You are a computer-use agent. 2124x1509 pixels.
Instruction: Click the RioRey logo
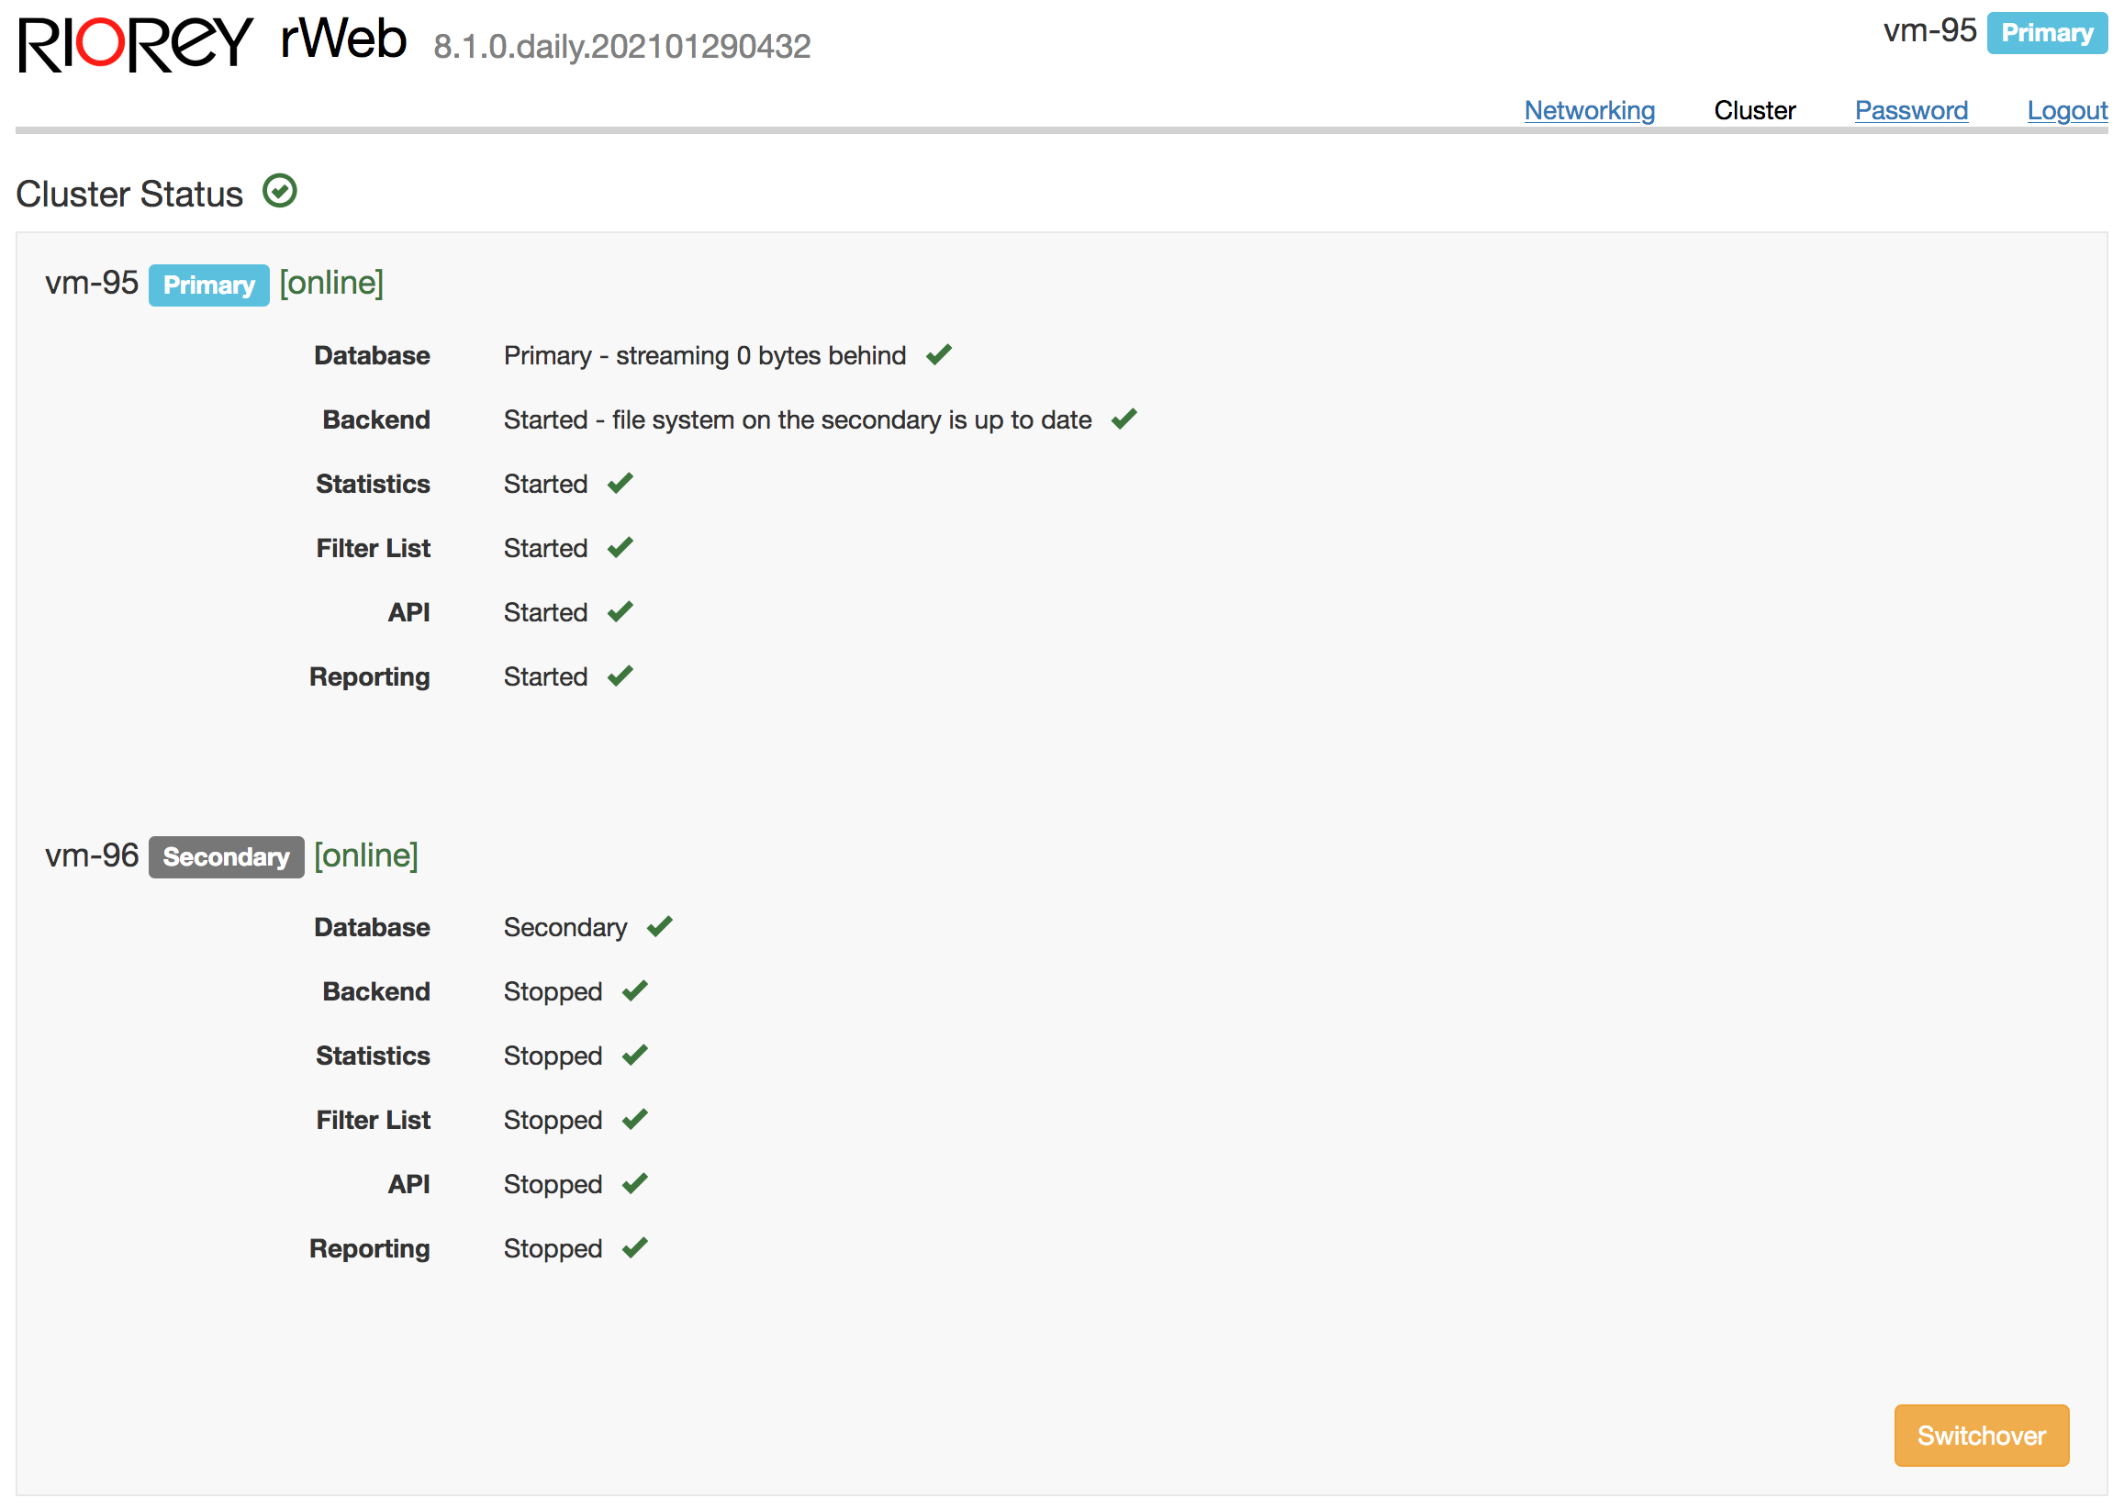(x=136, y=44)
